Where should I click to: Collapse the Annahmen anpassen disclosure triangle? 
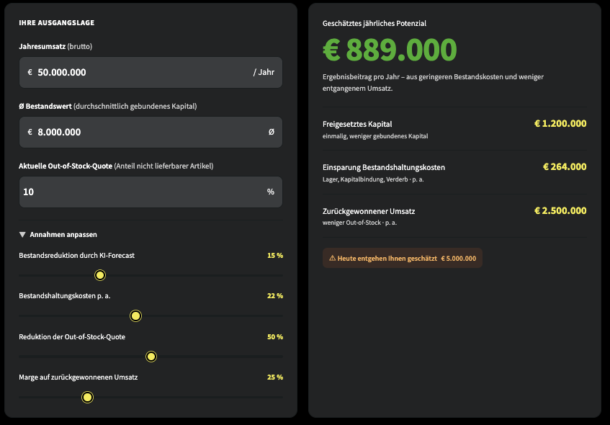coord(22,235)
